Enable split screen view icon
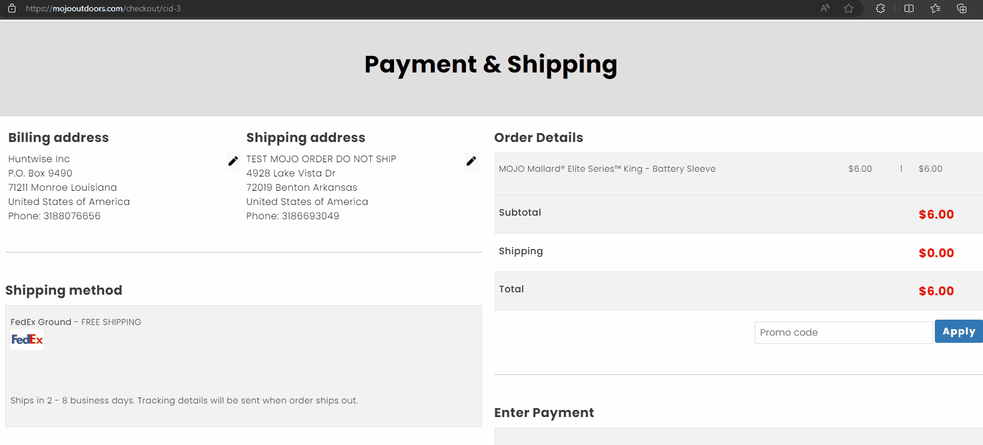This screenshot has width=983, height=445. [909, 8]
